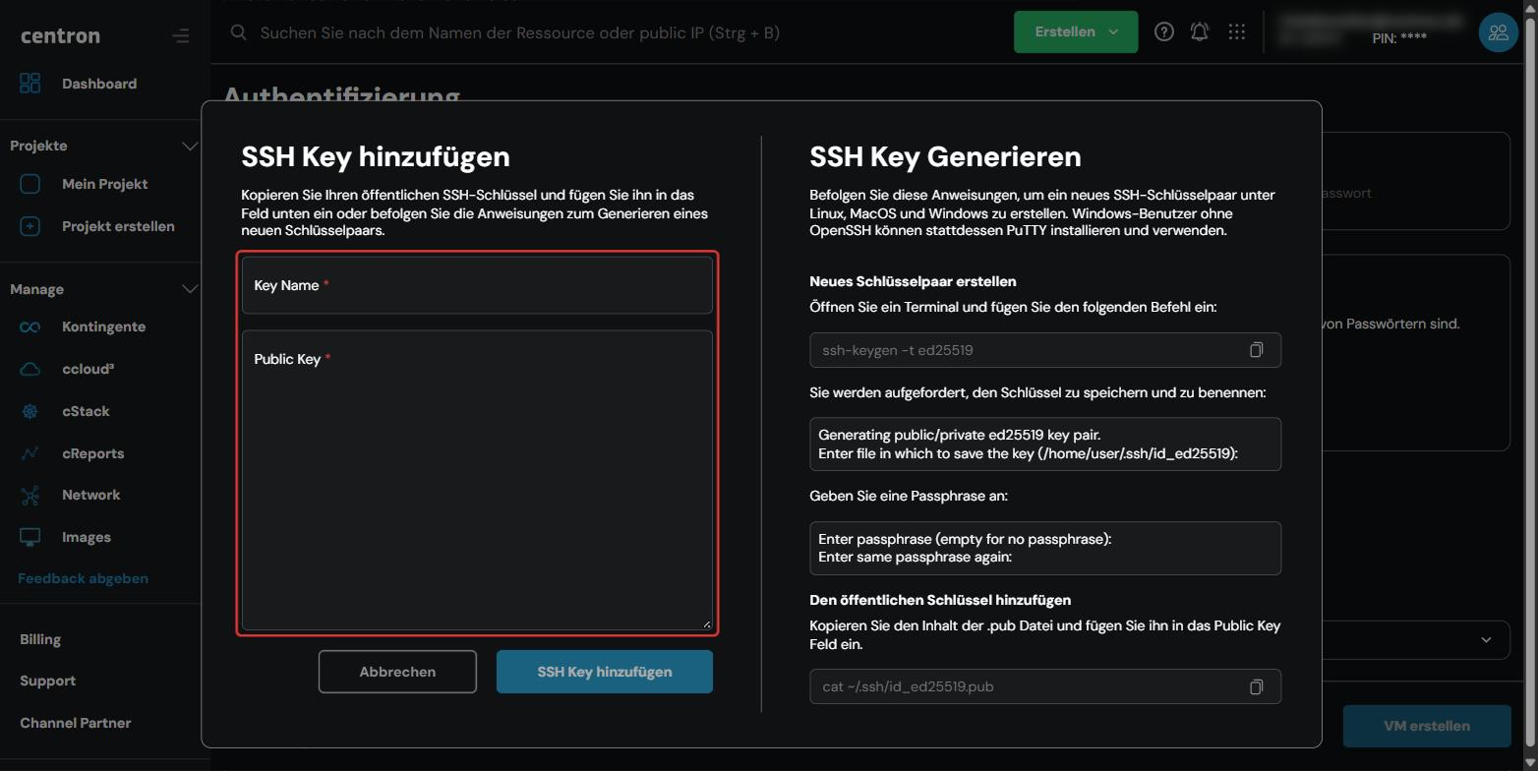Focus the Public Key text area

point(477,480)
